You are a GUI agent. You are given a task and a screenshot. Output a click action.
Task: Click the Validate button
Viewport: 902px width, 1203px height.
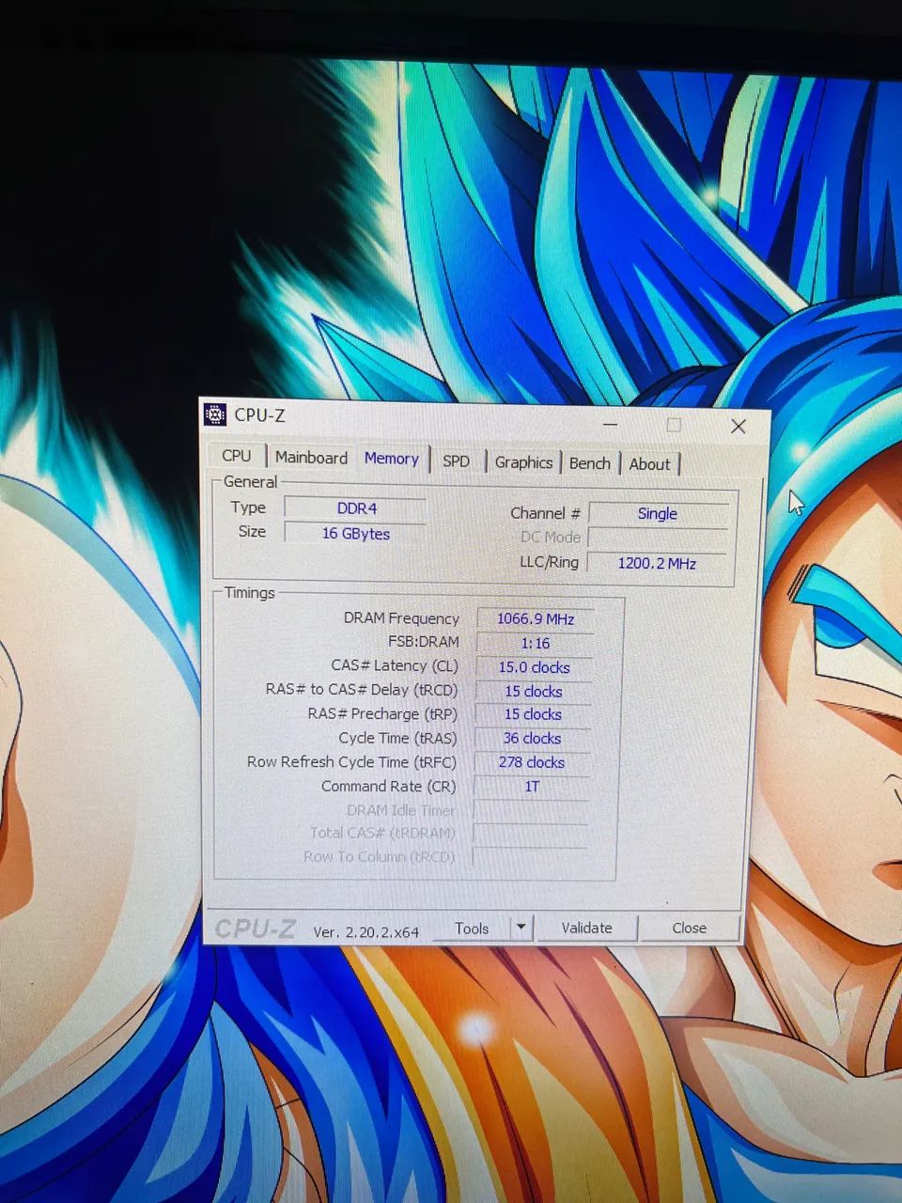point(586,928)
